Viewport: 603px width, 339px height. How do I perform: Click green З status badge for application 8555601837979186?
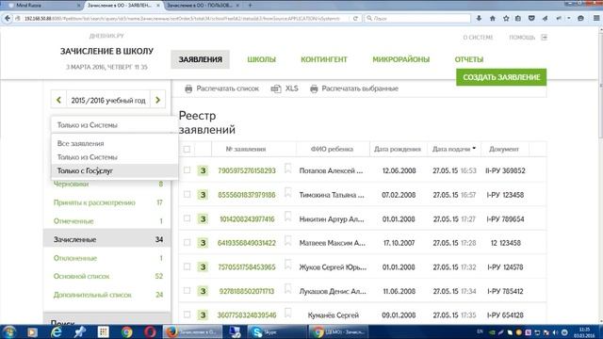point(203,195)
